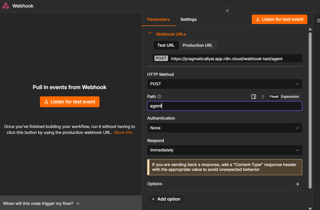Click the Add option button
320x210 pixels.
166,199
